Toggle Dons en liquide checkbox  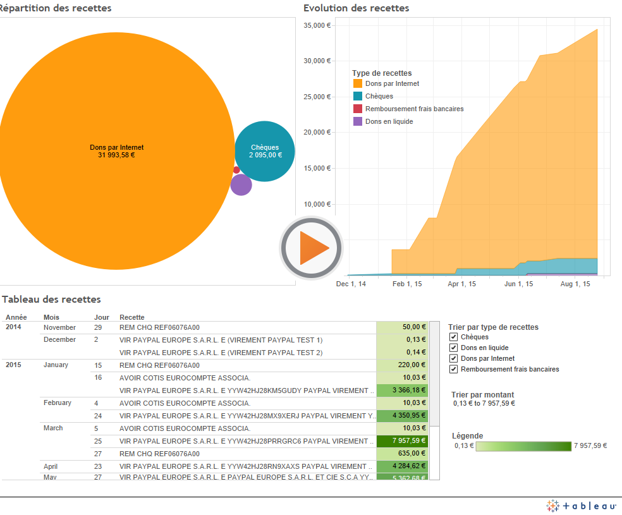click(453, 348)
